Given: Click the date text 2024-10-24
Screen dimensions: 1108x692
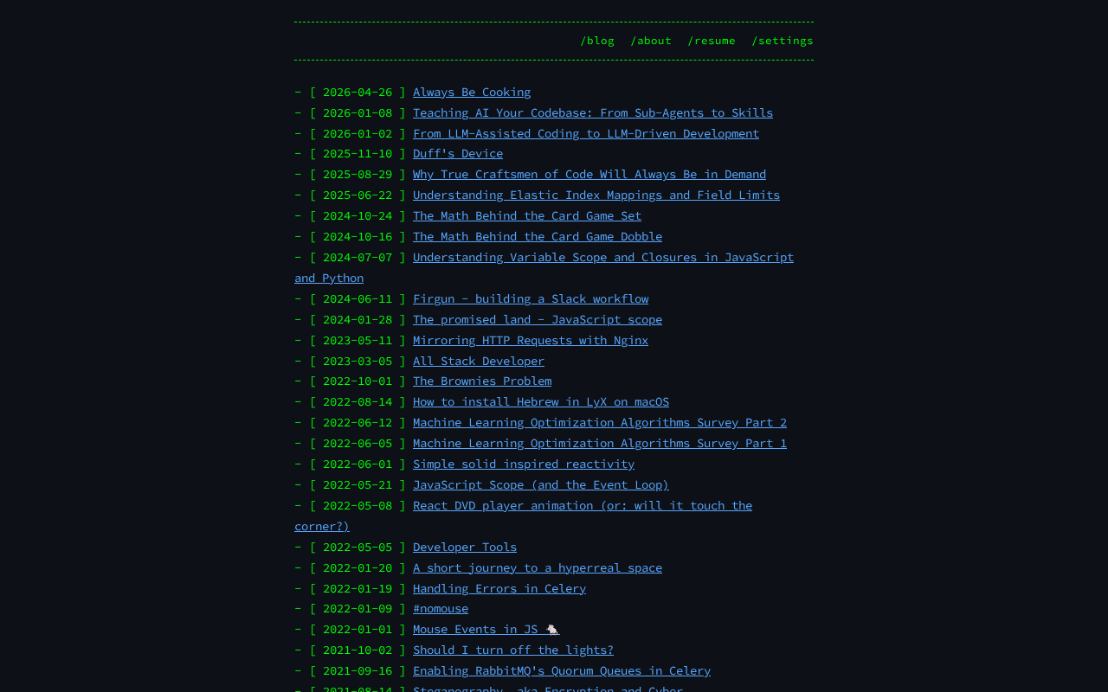Looking at the screenshot, I should [358, 215].
